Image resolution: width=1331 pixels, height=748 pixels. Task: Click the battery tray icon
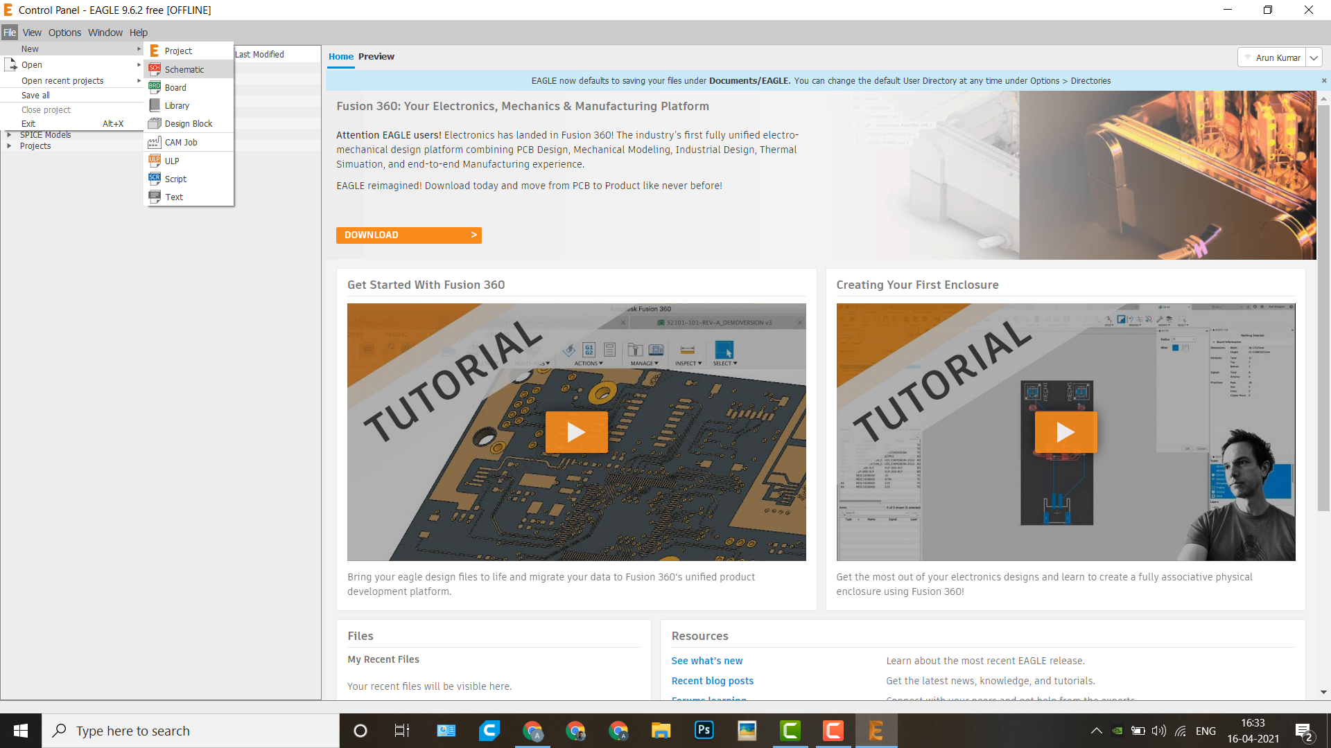[x=1138, y=731]
